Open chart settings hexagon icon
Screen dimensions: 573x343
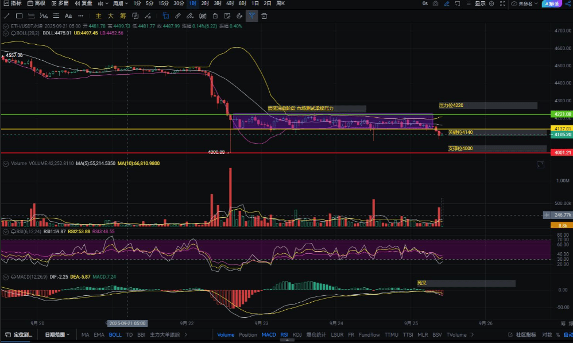tap(491, 3)
